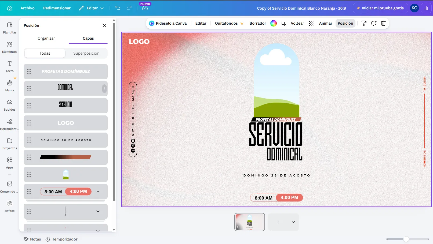Click the Voltear button
This screenshot has height=244, width=433.
click(x=297, y=23)
